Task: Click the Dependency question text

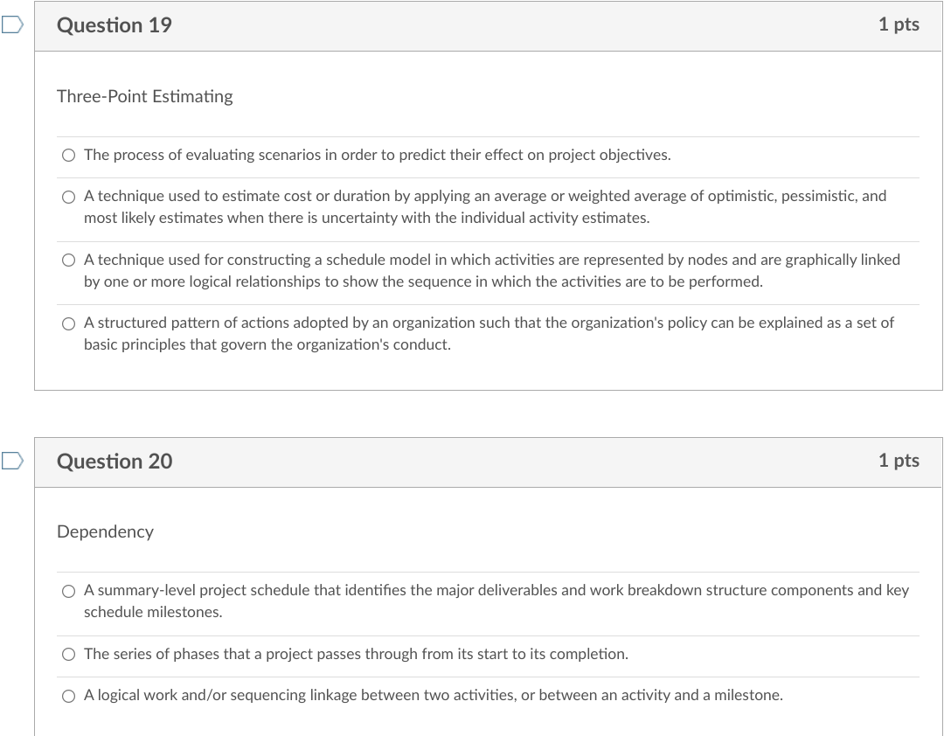Action: 105,531
